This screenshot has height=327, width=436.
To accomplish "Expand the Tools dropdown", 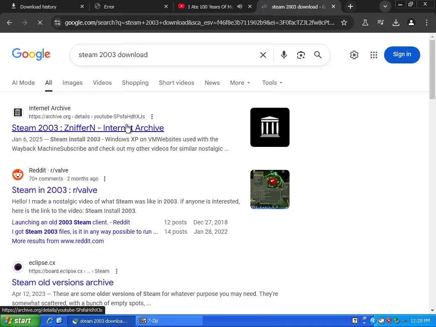I will 272,83.
